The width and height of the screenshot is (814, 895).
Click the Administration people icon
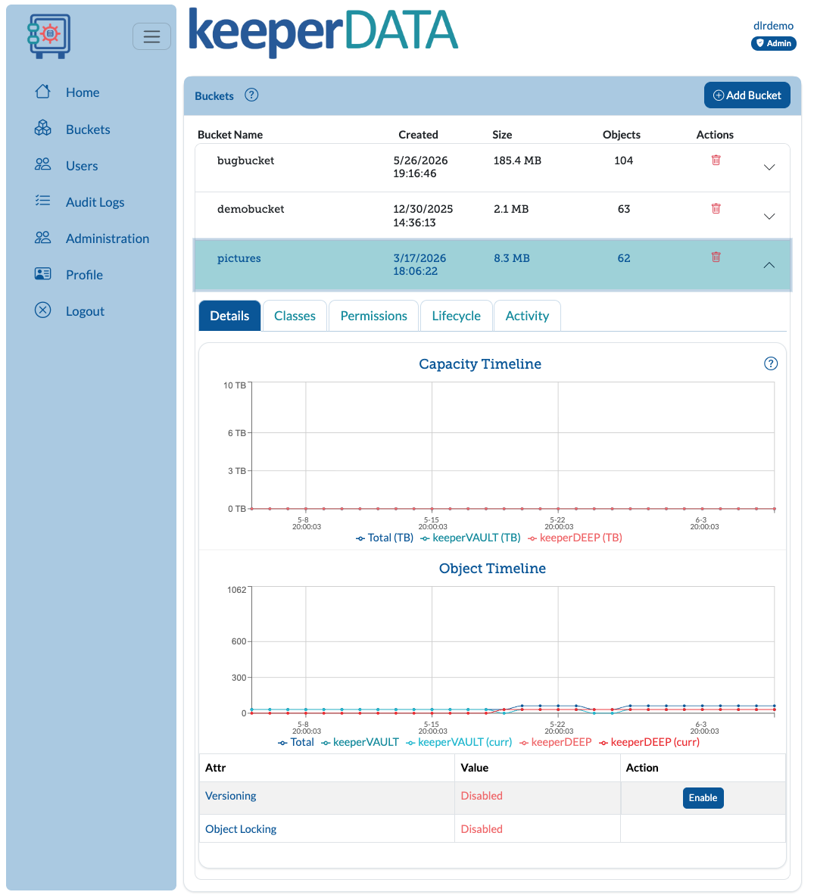[x=43, y=238]
